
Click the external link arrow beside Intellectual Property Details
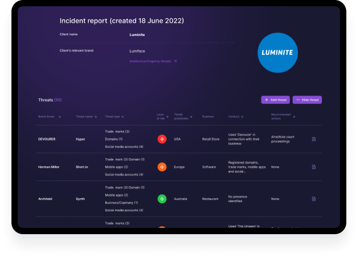click(x=175, y=61)
